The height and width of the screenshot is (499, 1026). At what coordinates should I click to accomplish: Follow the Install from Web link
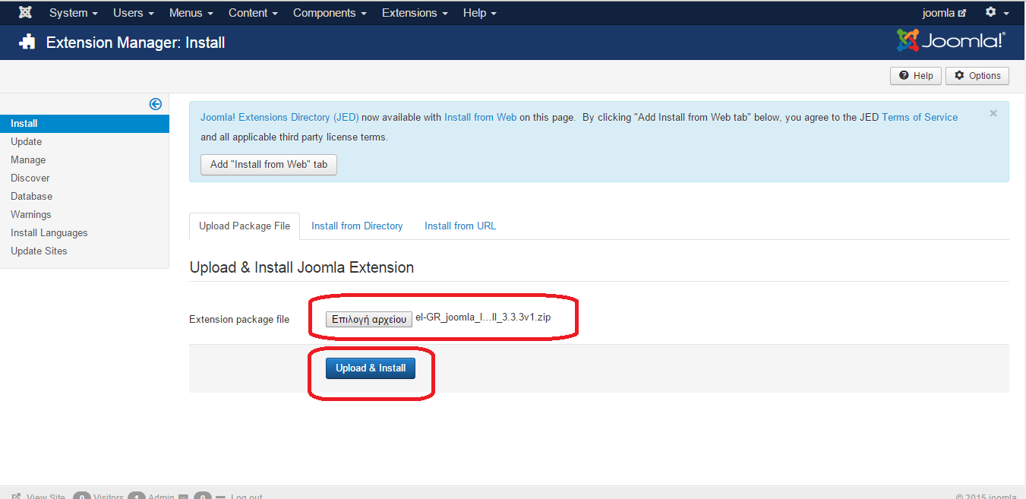pyautogui.click(x=480, y=118)
